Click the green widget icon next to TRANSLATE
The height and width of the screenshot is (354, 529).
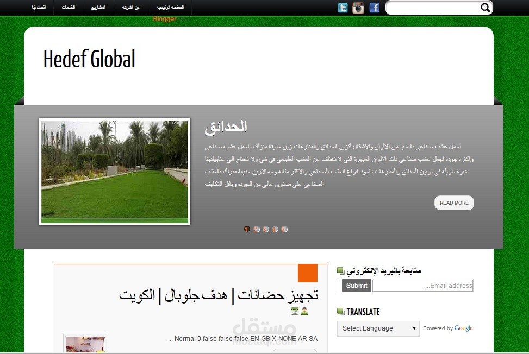[x=340, y=312]
